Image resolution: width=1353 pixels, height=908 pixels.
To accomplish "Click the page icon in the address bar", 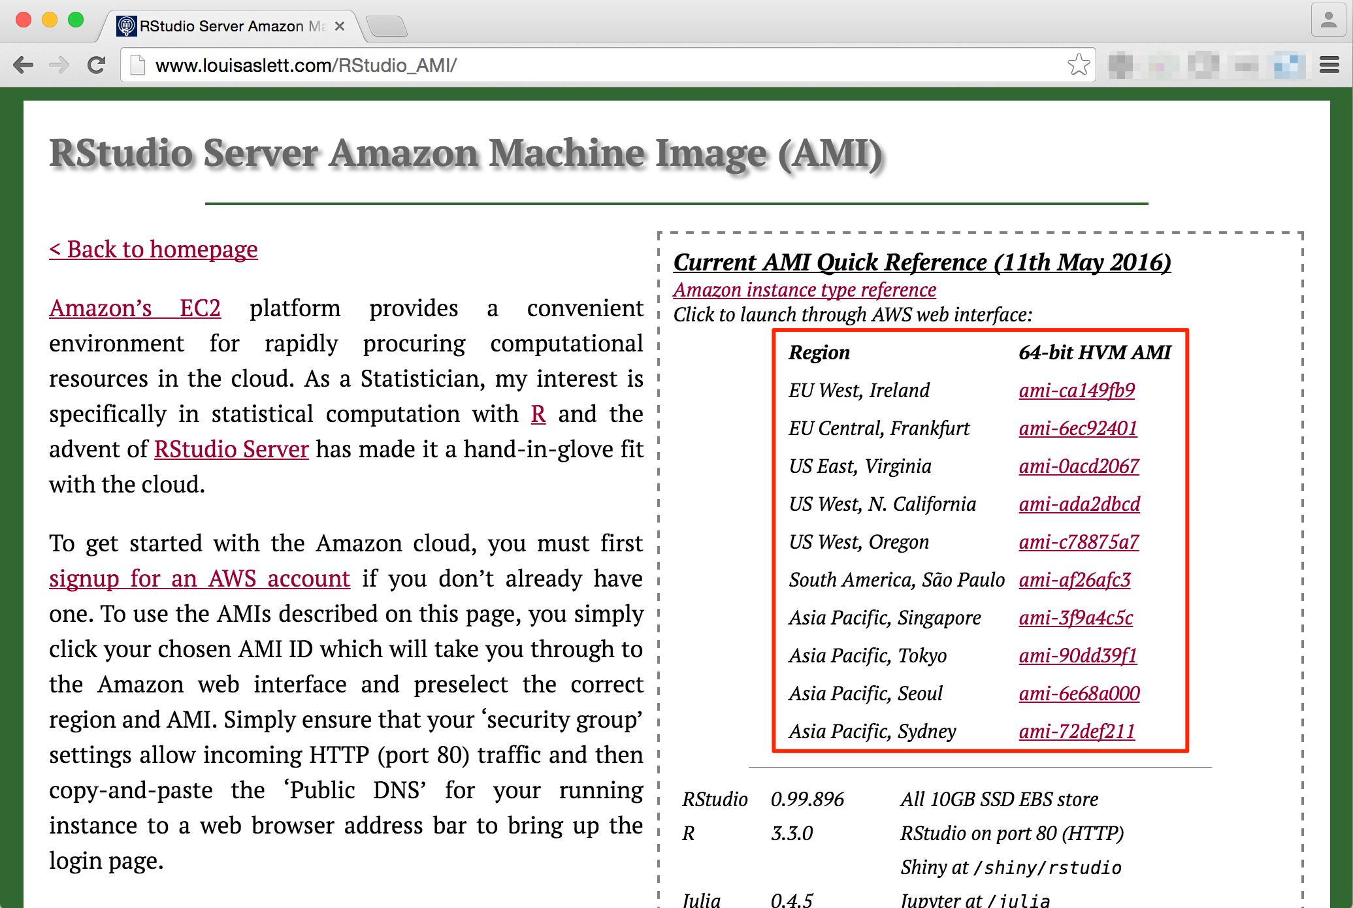I will (138, 65).
